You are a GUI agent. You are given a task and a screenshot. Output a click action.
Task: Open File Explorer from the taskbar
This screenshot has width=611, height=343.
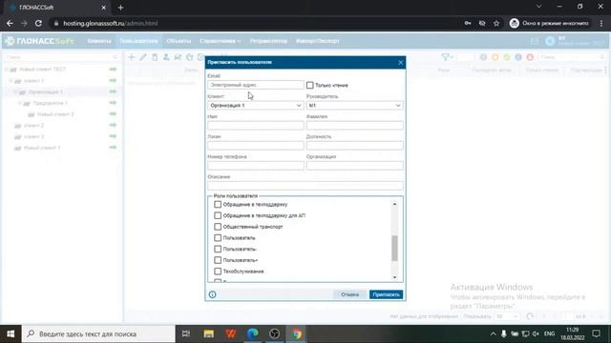coord(209,333)
